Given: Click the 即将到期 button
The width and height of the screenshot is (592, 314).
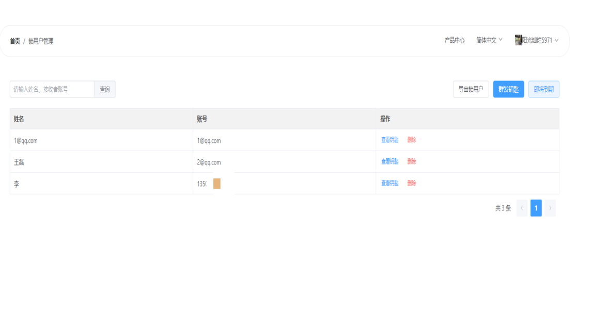Looking at the screenshot, I should click(543, 89).
